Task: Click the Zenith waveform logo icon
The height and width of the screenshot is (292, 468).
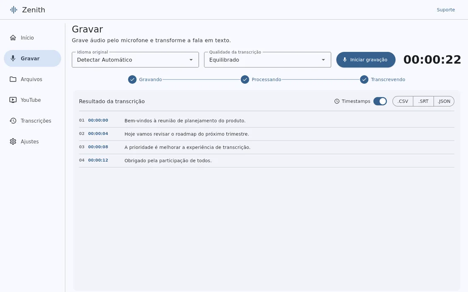Action: click(14, 10)
